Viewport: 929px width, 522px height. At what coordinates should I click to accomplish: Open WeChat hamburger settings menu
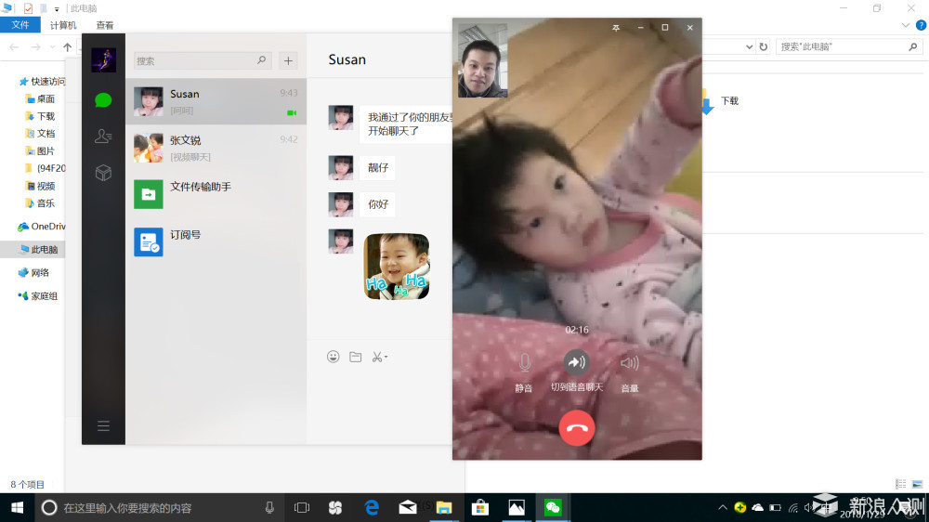pos(103,426)
